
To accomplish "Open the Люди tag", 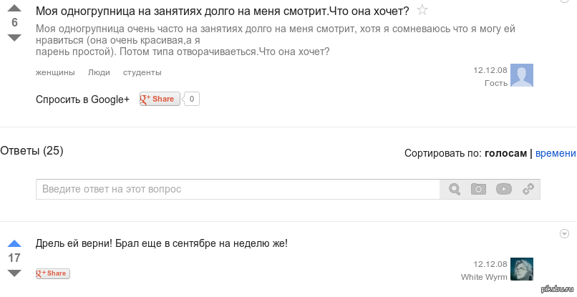I will point(99,72).
